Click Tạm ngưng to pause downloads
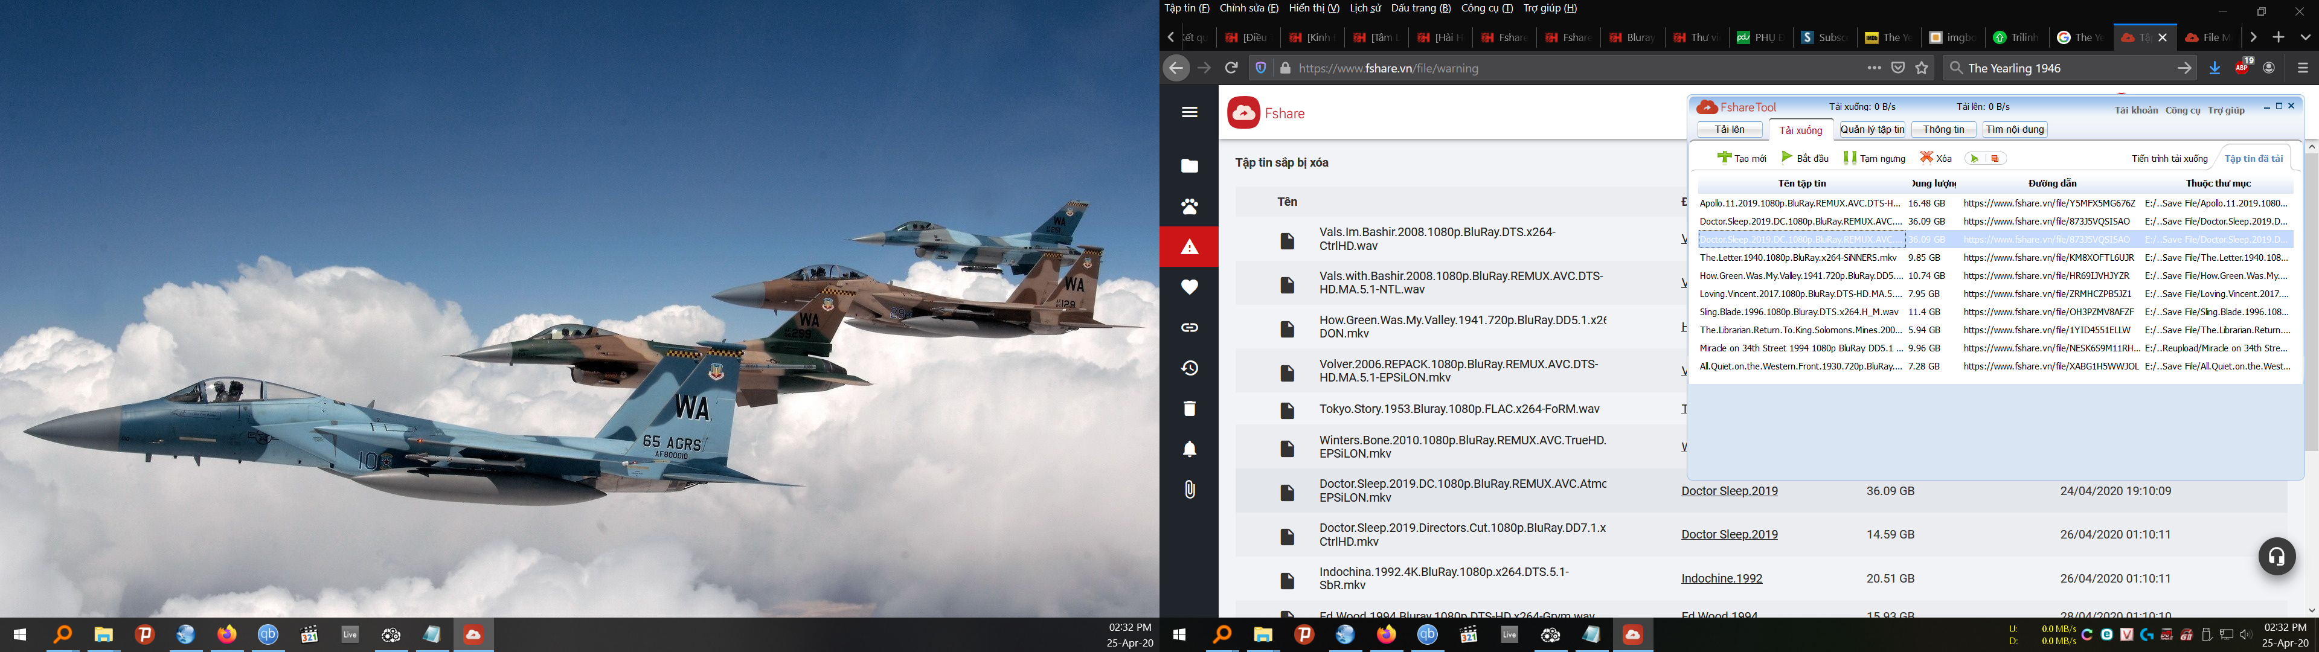This screenshot has width=2319, height=652. (x=1875, y=158)
